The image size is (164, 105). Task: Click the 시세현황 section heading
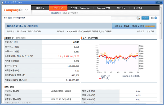coord(9,38)
